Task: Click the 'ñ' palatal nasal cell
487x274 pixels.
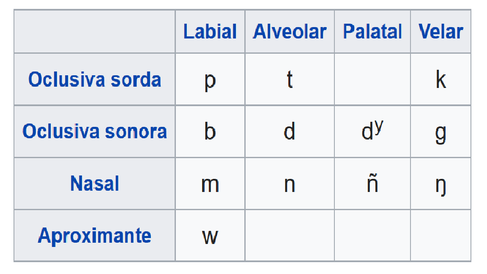Action: point(372,184)
